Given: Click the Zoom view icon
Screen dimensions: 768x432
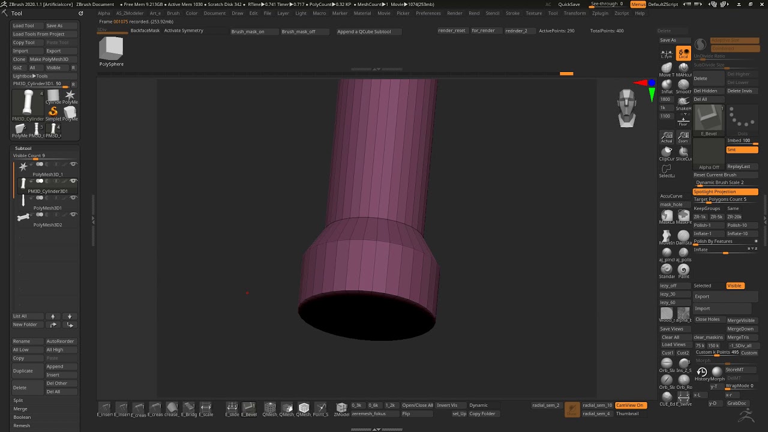Looking at the screenshot, I should (x=683, y=137).
